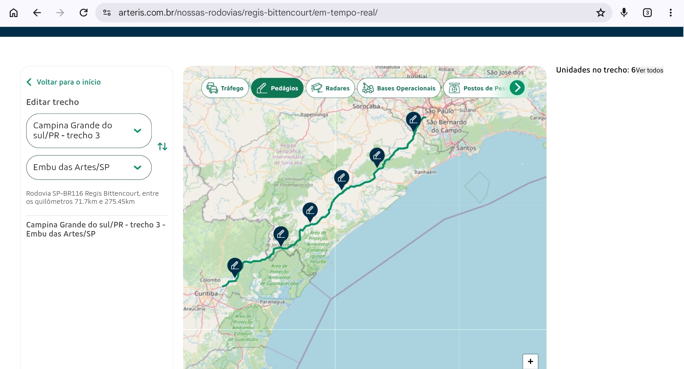Bookmark page with the star icon

(x=600, y=13)
